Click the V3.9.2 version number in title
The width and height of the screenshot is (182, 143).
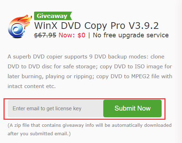[144, 26]
